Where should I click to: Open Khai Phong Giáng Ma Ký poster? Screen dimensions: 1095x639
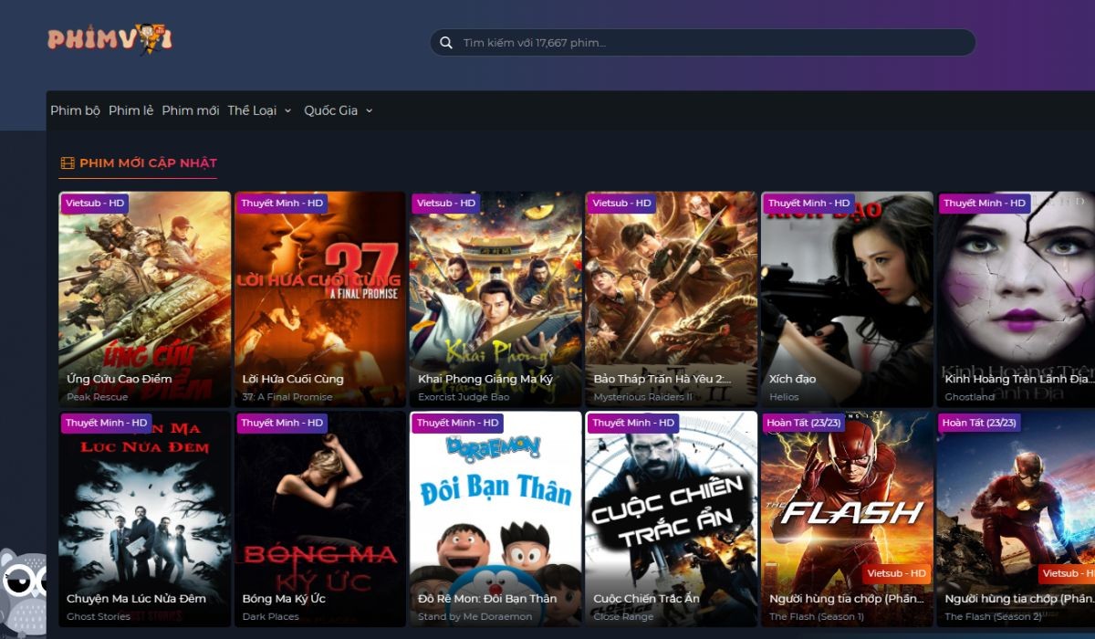pos(495,292)
